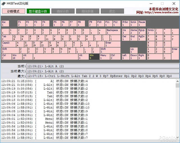The height and width of the screenshot is (143, 180).
Task: Click the 退出 (exit) button
Action: (x=112, y=11)
